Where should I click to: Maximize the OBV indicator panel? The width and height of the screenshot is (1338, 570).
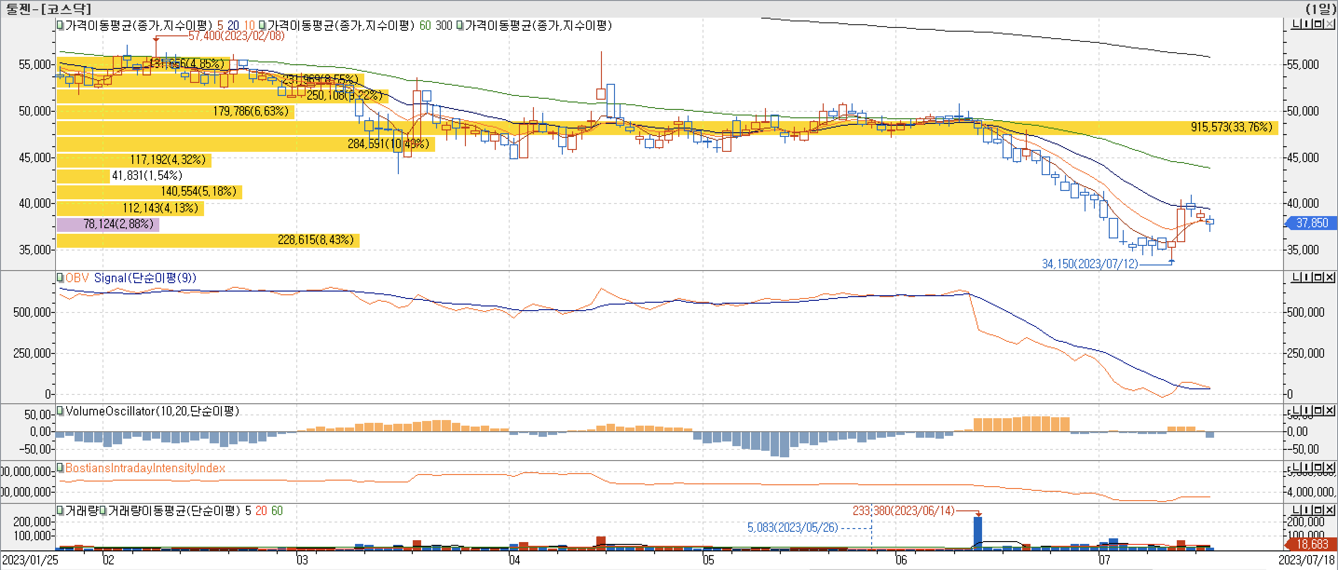1318,277
